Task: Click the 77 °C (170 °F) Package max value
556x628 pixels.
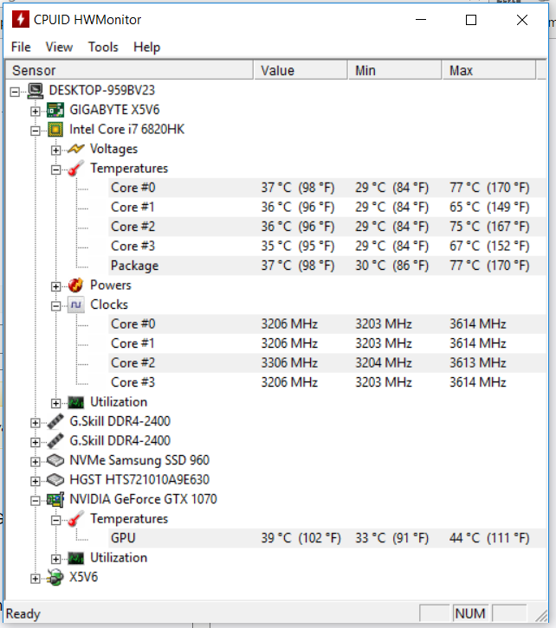Action: pos(489,266)
